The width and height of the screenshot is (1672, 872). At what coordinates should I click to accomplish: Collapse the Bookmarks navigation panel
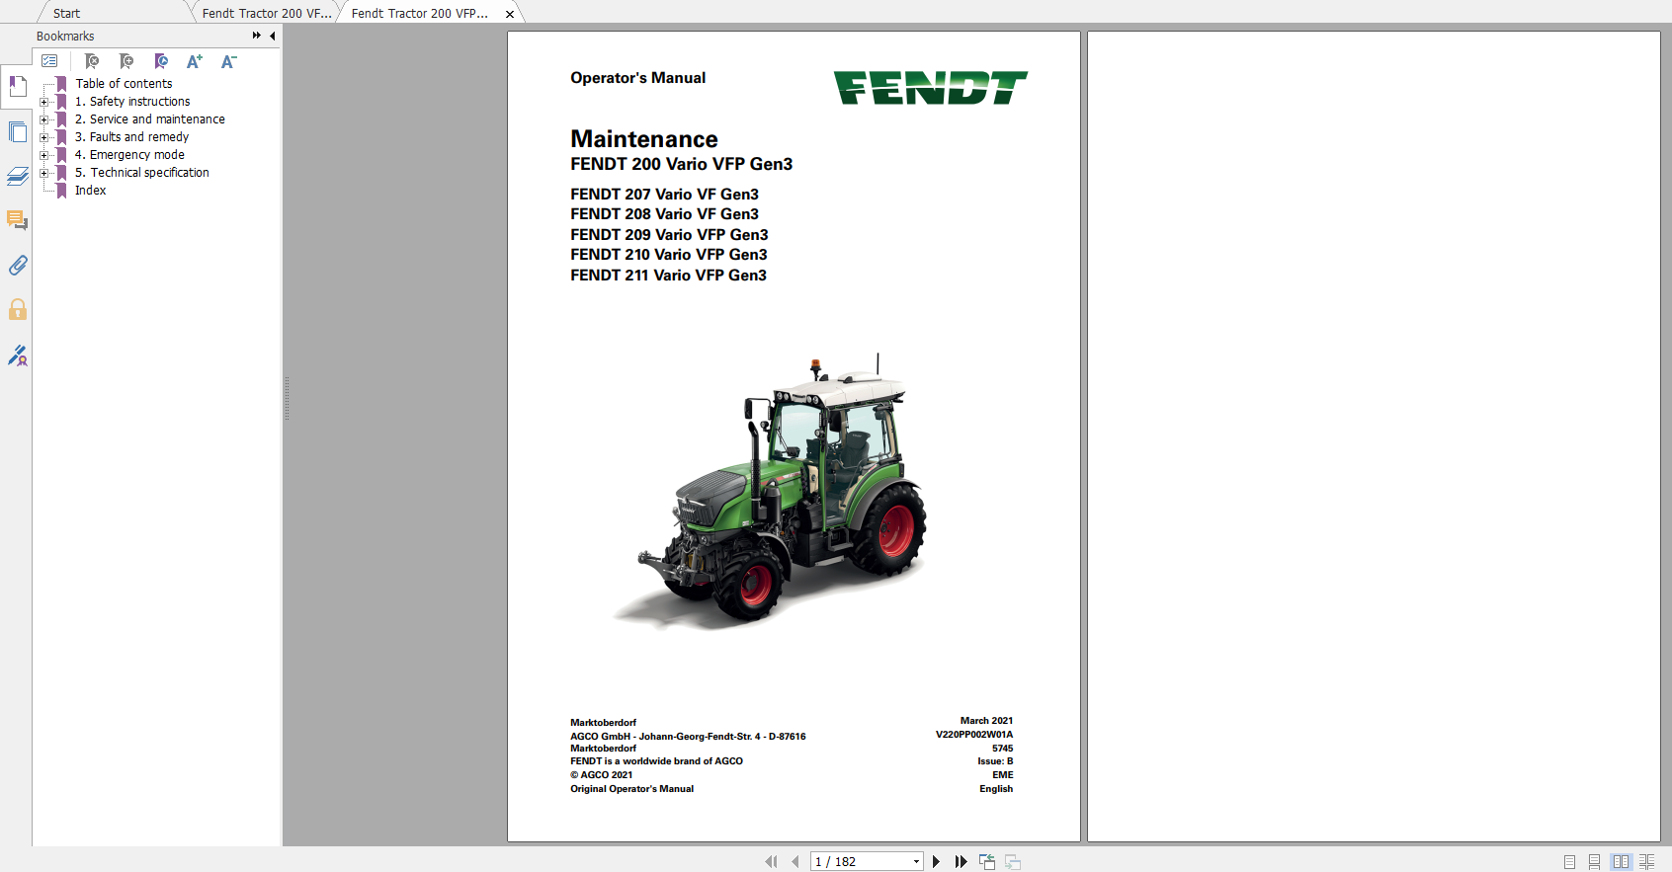(x=273, y=36)
